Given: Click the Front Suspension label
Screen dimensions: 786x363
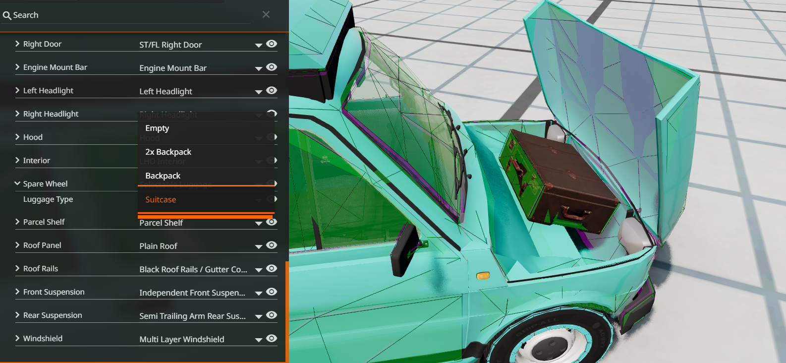Looking at the screenshot, I should (54, 292).
